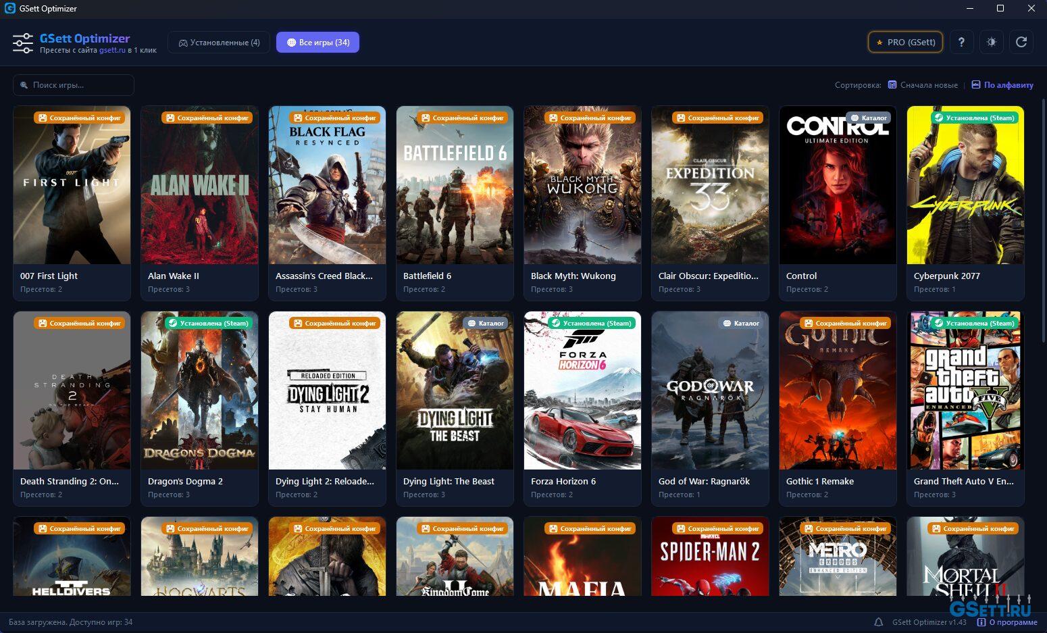Select the Forza Horizon 6 card
Viewport: 1047px width, 633px height.
582,408
